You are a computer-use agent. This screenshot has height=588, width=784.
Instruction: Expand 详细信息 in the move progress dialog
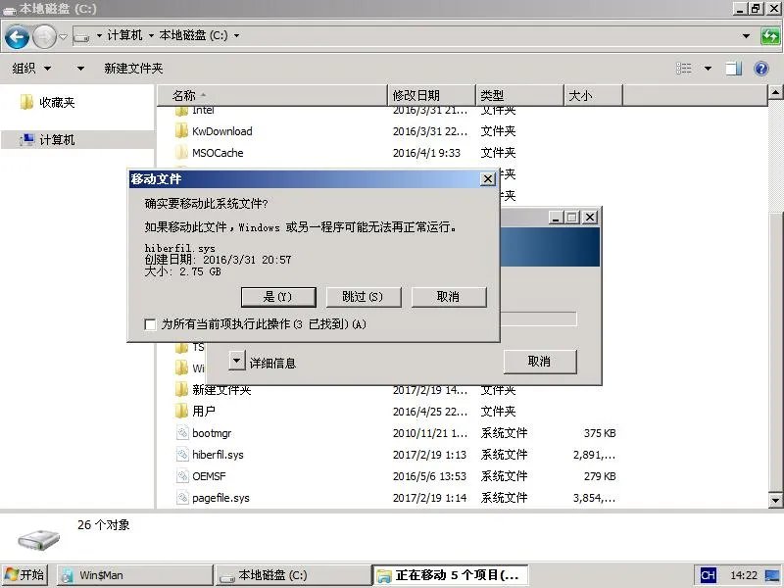click(x=235, y=361)
